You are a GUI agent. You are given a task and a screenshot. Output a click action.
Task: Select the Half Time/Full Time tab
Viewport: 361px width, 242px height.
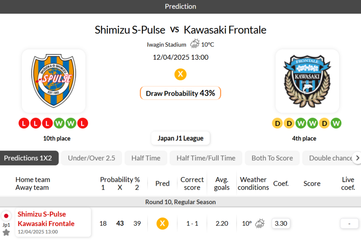click(206, 158)
